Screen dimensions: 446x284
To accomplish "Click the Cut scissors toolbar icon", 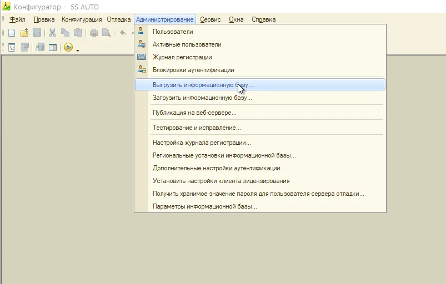I will point(52,33).
